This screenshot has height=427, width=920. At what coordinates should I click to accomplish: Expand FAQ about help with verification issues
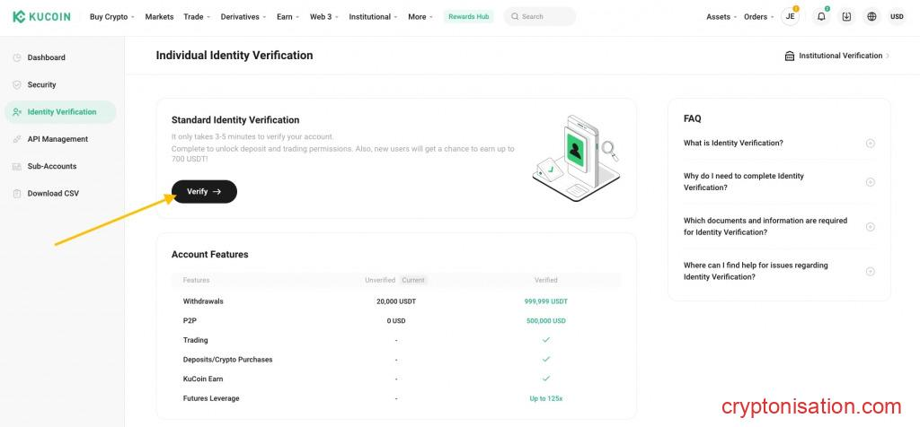click(x=779, y=271)
